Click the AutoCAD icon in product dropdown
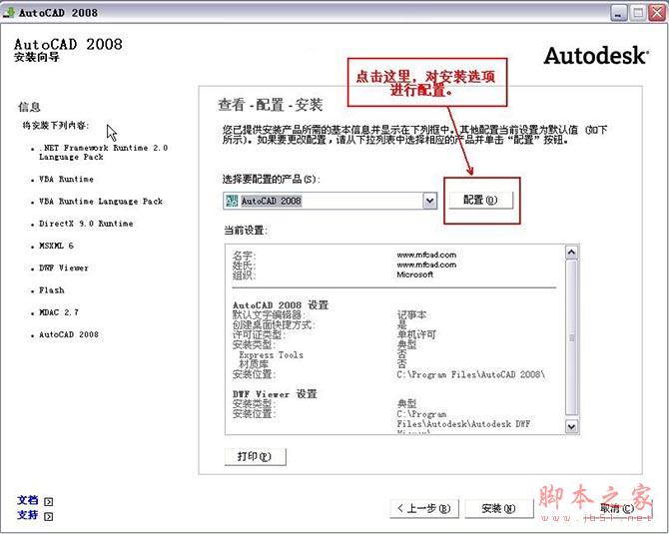Screen dimensions: 669x534 [x=232, y=201]
